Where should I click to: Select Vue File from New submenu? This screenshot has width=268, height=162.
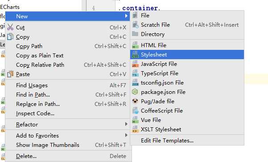tap(187, 120)
